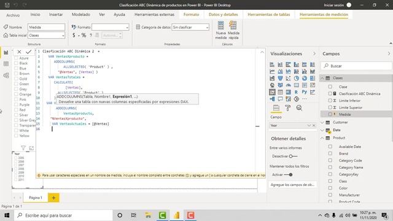Get more visuals via the ellipsis
This screenshot has width=393, height=221.
[x=305, y=99]
